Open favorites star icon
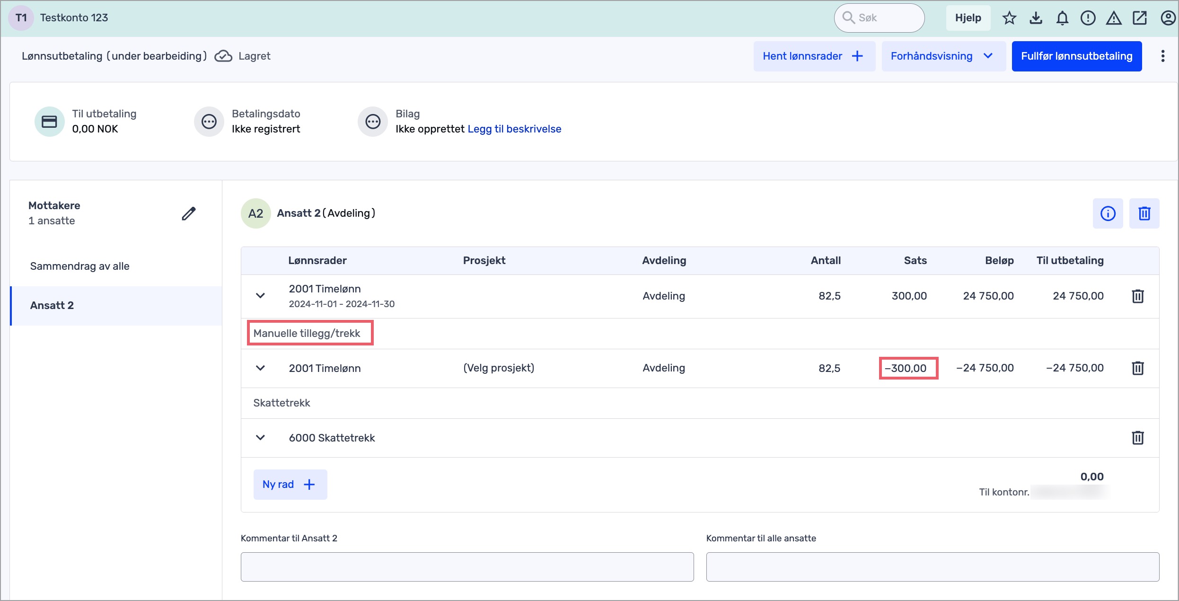Screen dimensions: 1179x601 tap(1009, 18)
